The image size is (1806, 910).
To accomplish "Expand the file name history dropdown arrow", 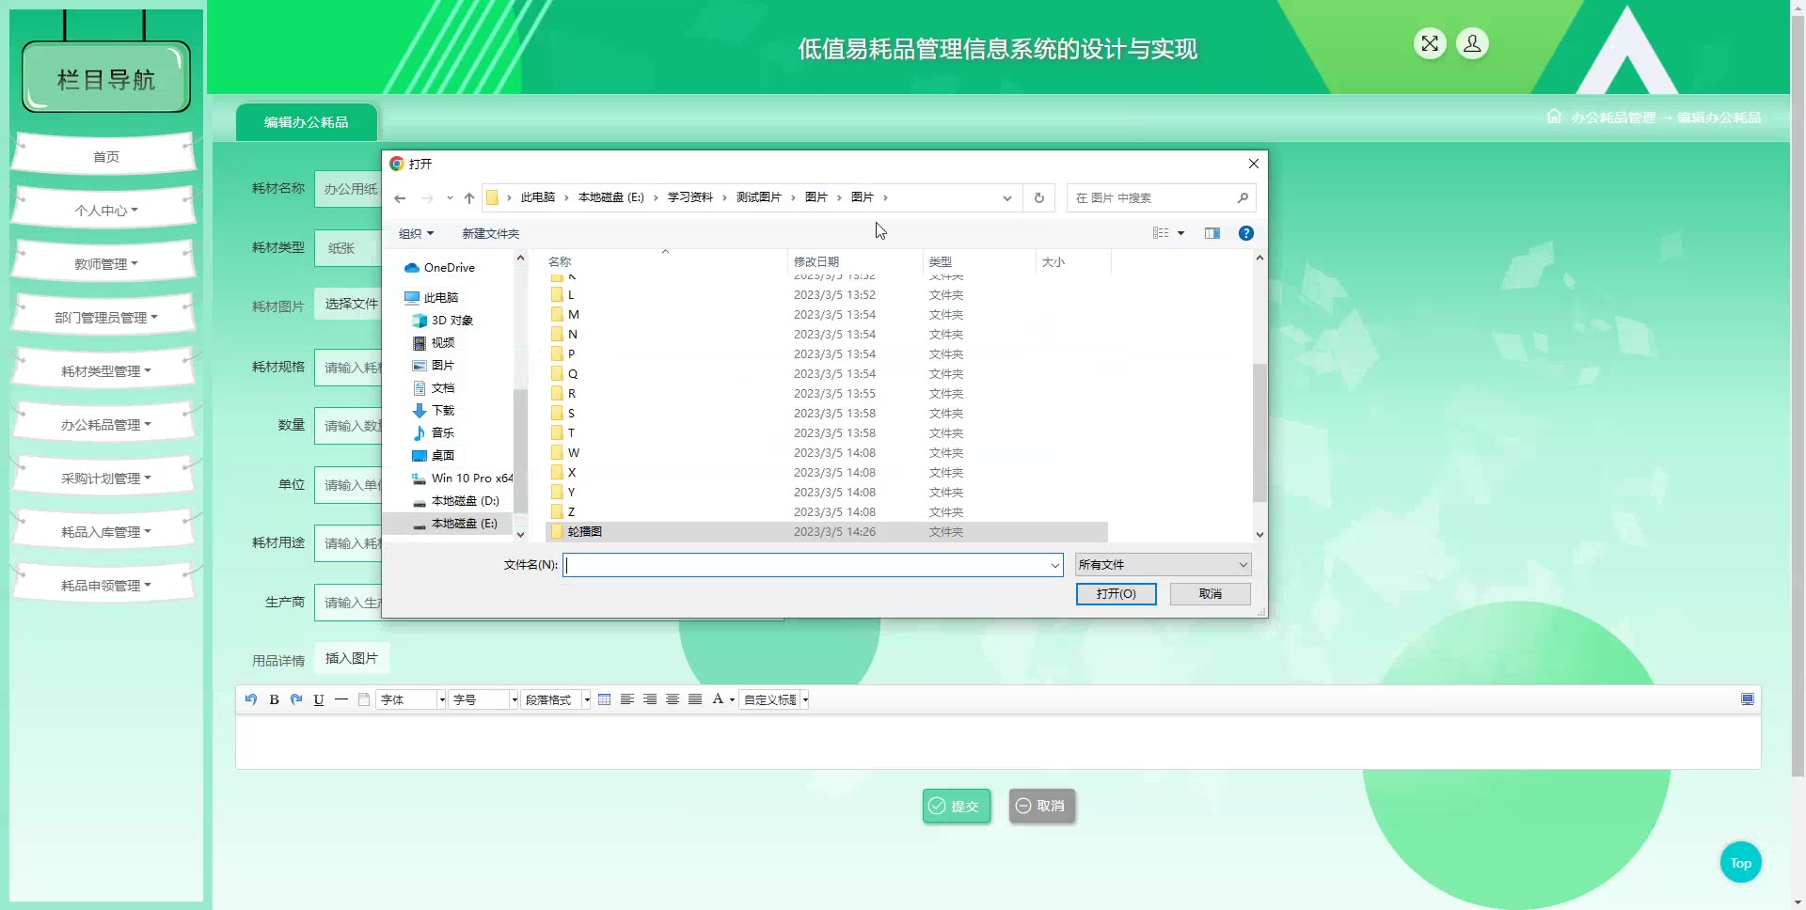I will tap(1054, 565).
